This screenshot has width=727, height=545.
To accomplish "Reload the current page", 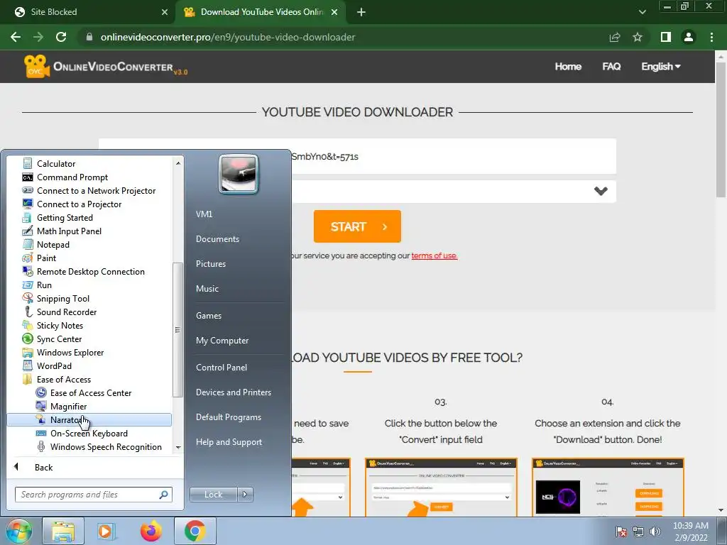I will pyautogui.click(x=61, y=37).
